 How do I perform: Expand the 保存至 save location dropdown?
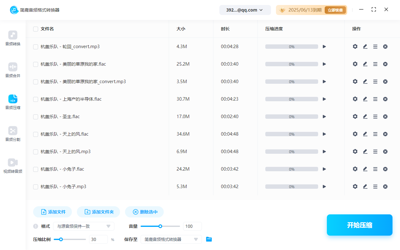point(171,239)
